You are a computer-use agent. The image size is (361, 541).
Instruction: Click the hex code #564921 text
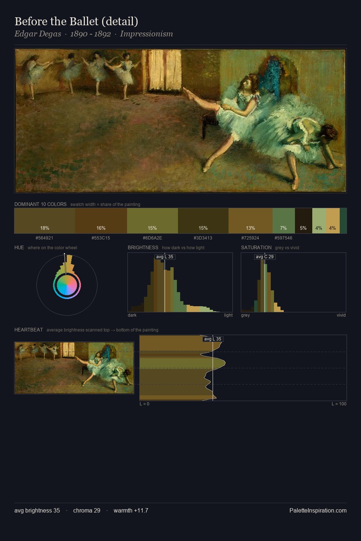(44, 238)
